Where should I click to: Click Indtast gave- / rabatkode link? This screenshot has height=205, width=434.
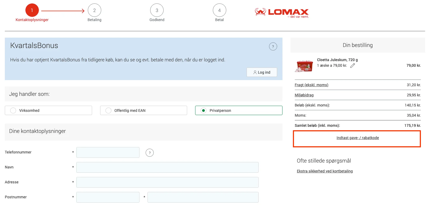(x=358, y=138)
